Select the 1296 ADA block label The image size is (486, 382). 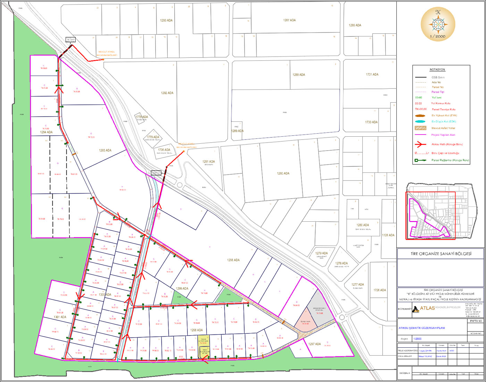click(x=233, y=260)
